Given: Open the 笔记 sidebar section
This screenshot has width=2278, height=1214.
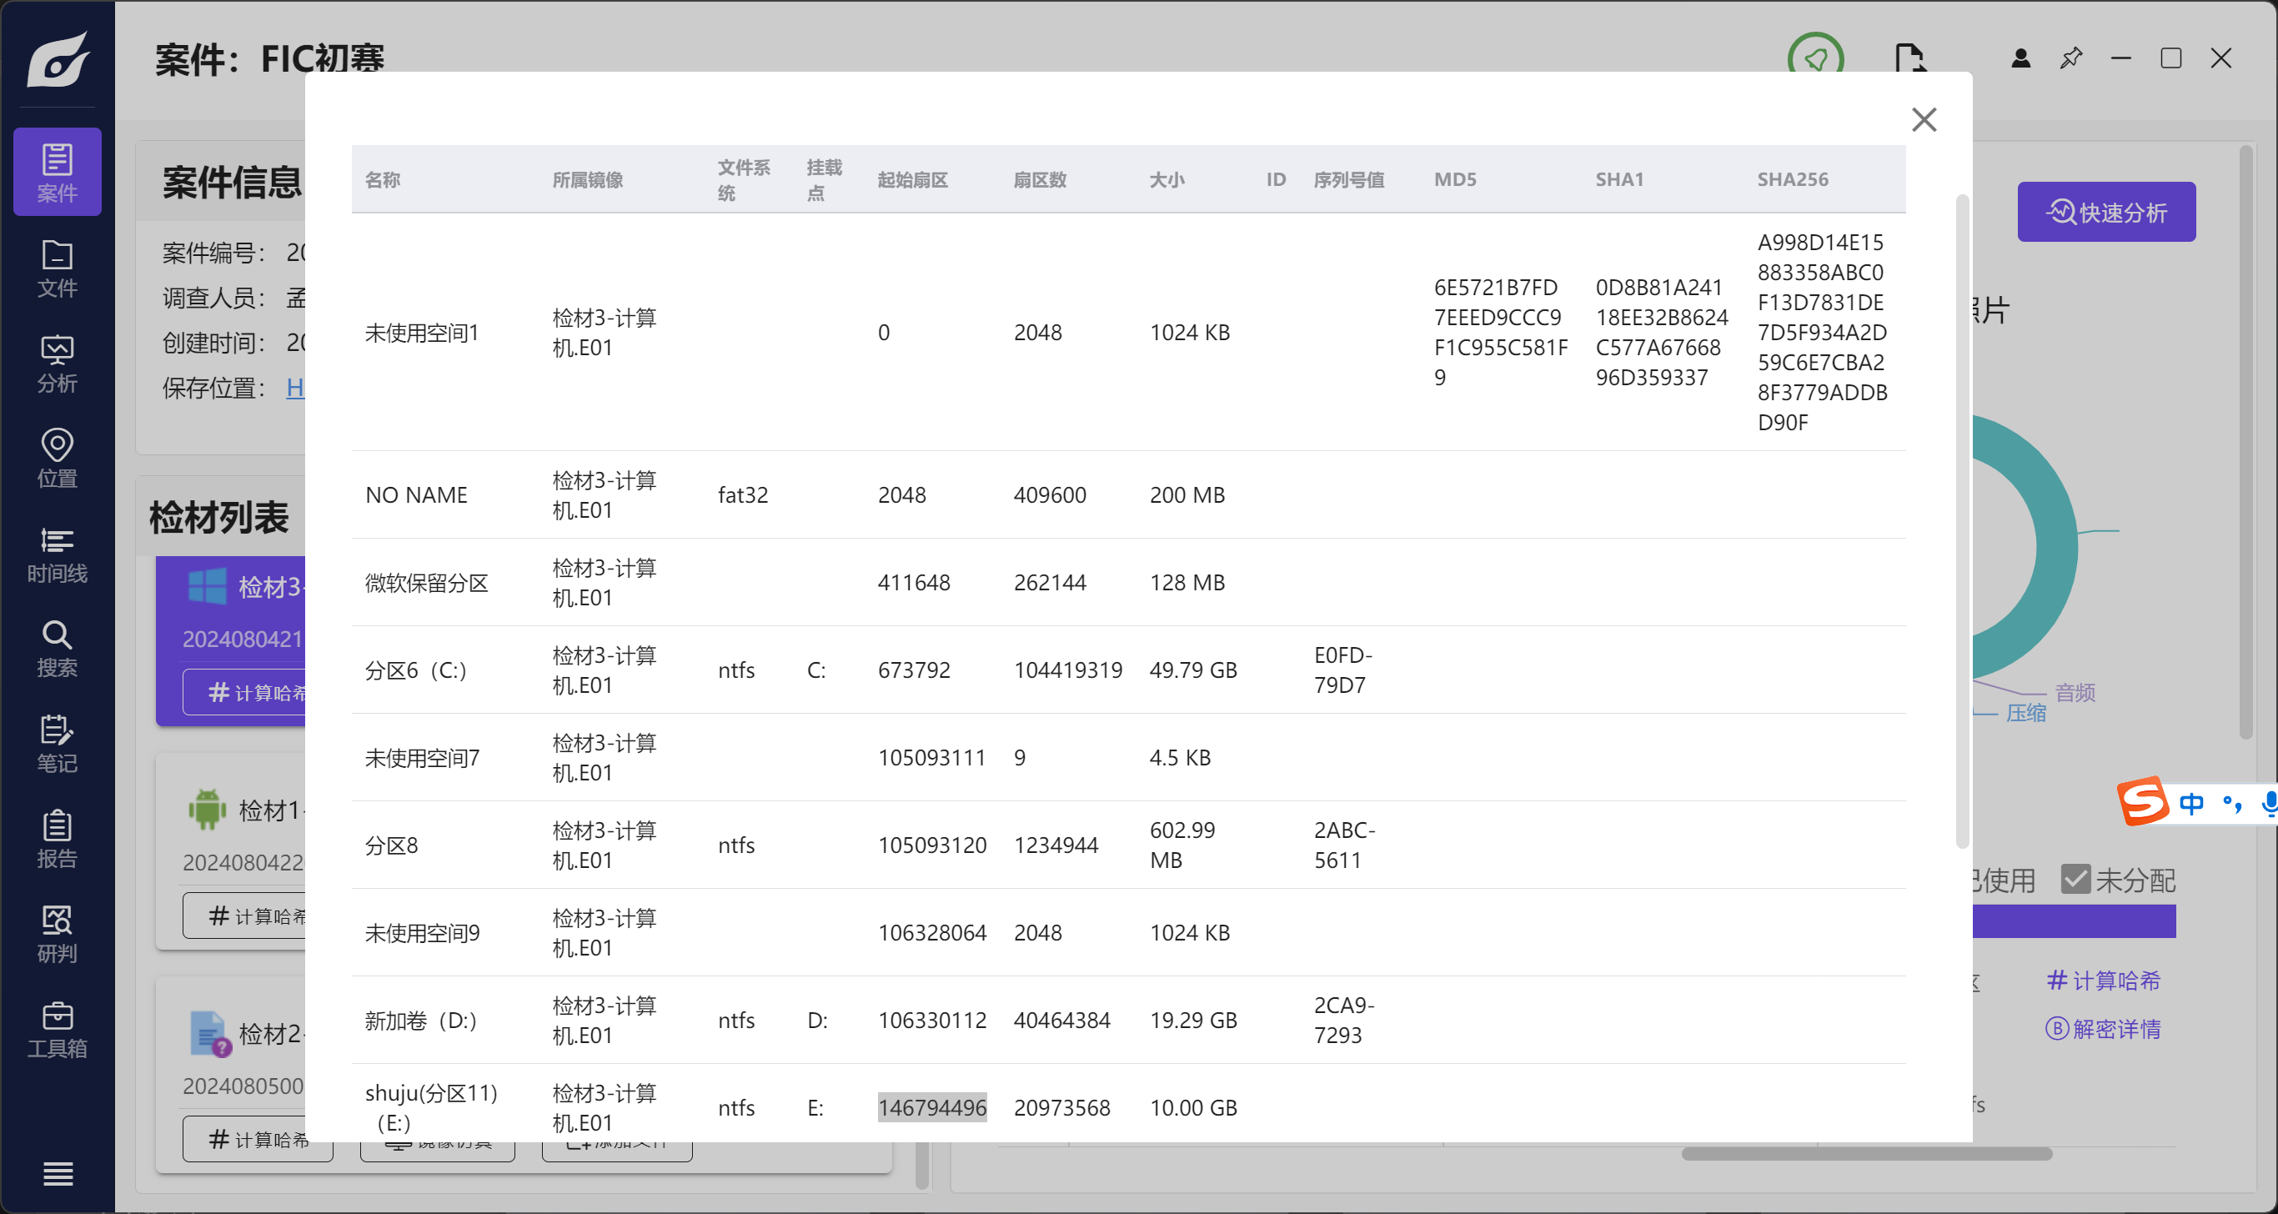Looking at the screenshot, I should pos(58,744).
